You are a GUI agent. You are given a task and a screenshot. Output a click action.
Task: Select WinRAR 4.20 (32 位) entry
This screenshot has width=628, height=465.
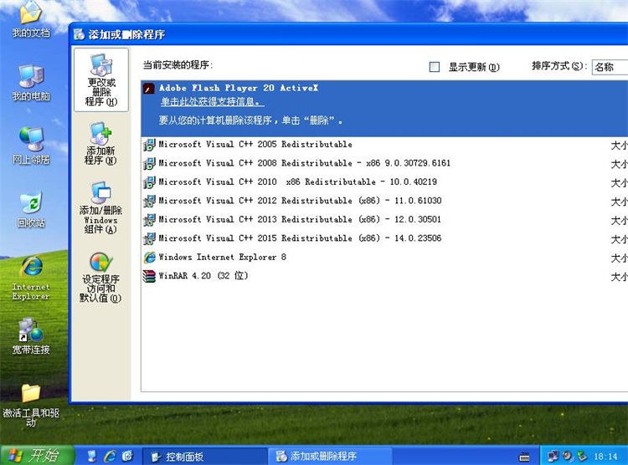[x=384, y=276]
